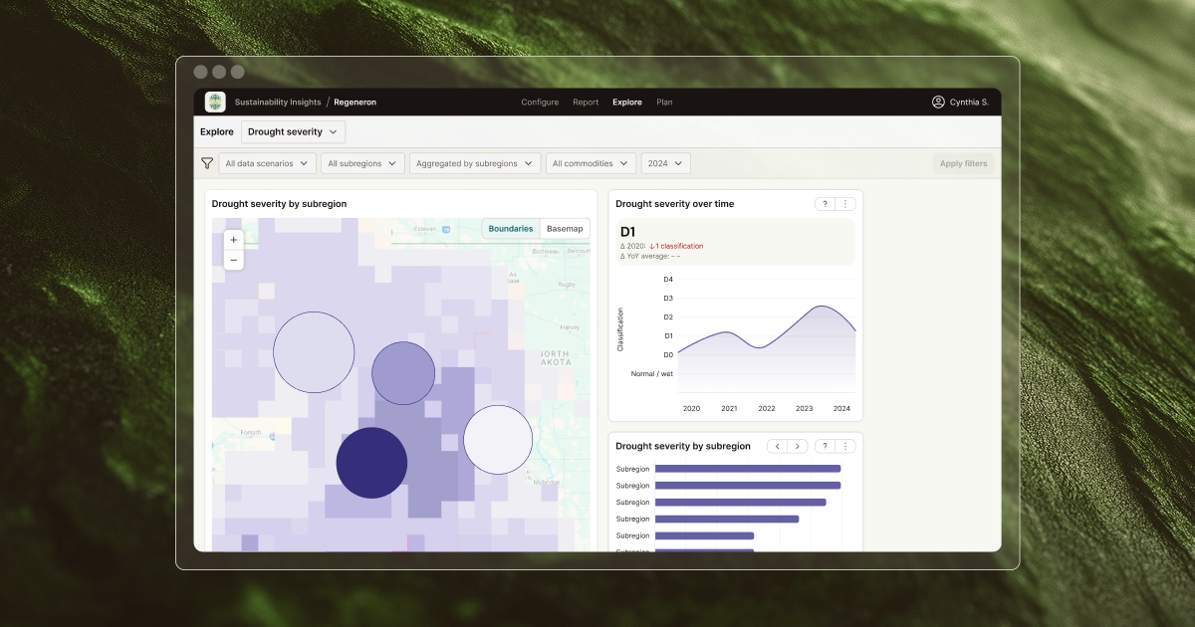1195x627 pixels.
Task: Click the right pagination arrow on subregion chart
Action: (799, 446)
